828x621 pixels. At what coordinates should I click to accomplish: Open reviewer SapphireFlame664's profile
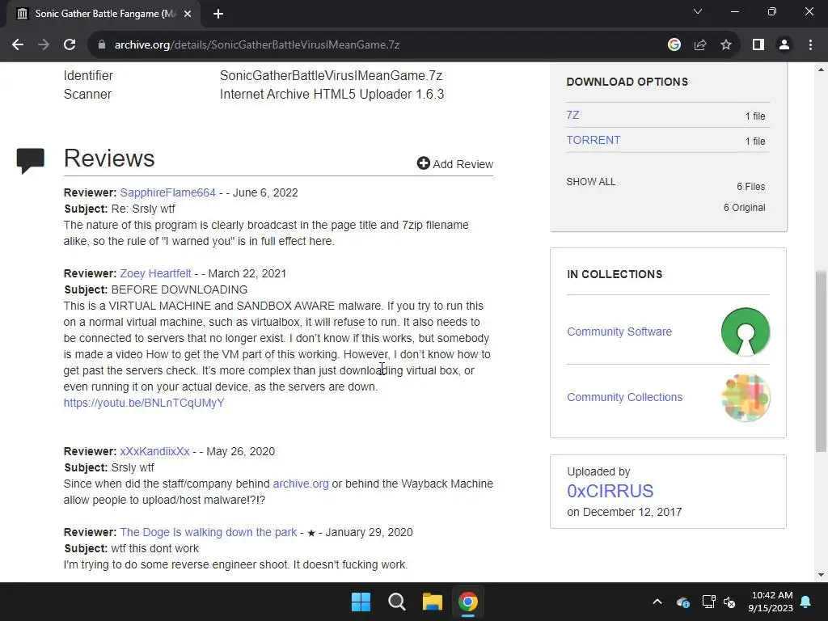pos(167,192)
